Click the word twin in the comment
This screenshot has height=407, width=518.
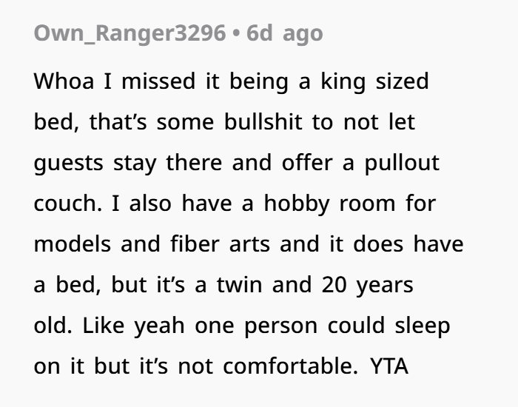240,285
